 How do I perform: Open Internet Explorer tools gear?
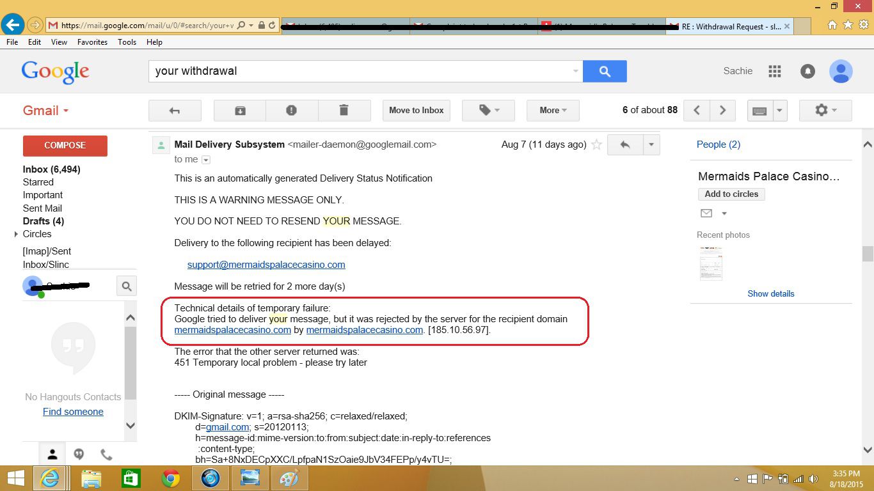coord(864,25)
